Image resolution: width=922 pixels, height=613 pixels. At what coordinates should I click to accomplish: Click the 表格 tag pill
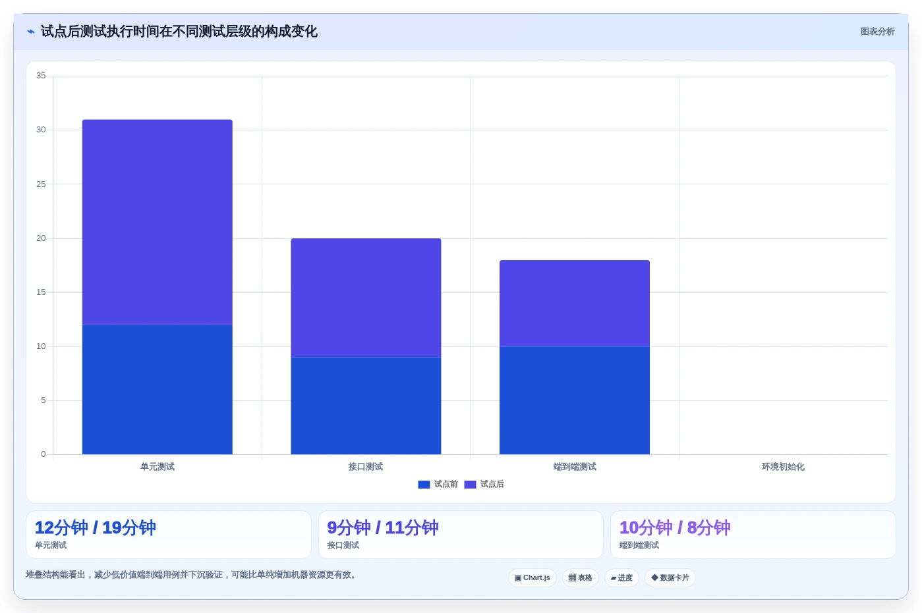pyautogui.click(x=581, y=578)
